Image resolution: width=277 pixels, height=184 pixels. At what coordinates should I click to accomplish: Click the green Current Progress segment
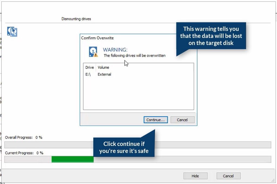[x=72, y=159]
